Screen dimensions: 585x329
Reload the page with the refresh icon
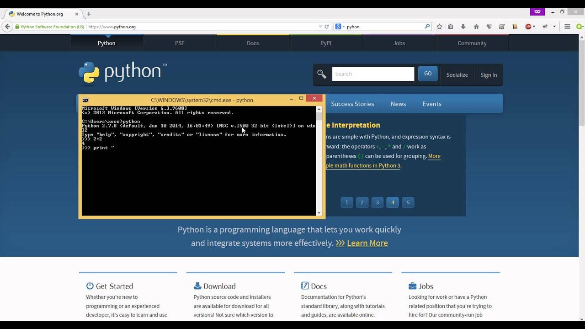(x=327, y=27)
